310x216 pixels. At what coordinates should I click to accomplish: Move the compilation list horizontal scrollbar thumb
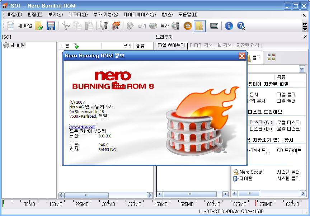coord(86,195)
